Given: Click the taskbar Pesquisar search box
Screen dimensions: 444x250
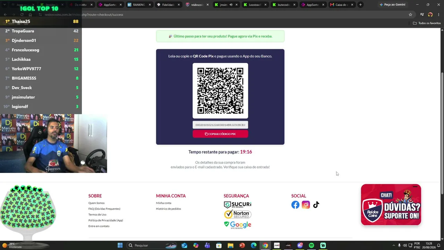Looking at the screenshot, I should point(152,245).
